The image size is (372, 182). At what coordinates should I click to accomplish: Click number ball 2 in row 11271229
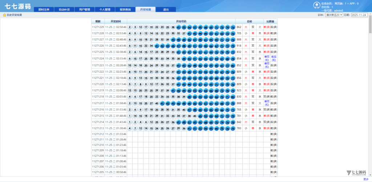[130, 27]
